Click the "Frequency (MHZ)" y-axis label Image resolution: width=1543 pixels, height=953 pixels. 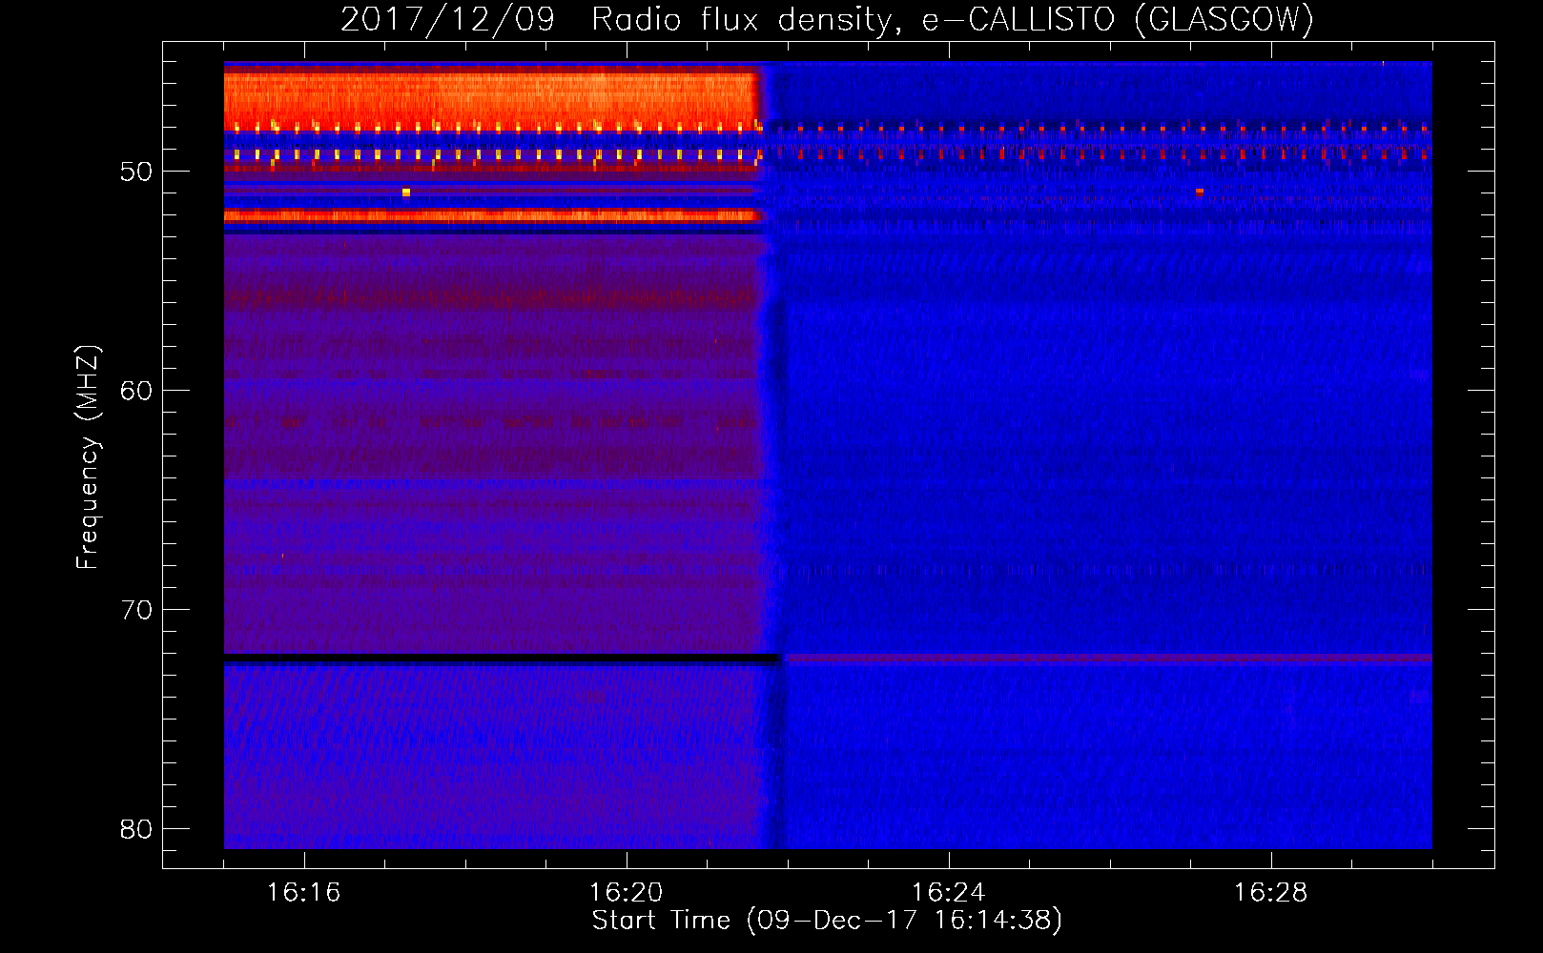coord(87,457)
